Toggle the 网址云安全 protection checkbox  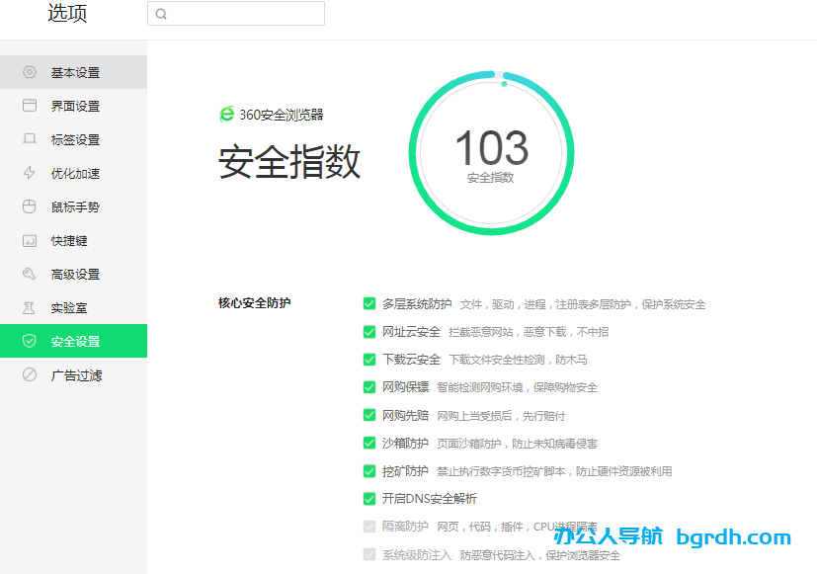point(368,332)
